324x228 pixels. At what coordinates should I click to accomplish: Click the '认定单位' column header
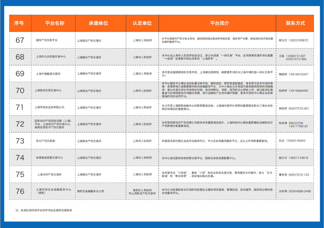[142, 23]
